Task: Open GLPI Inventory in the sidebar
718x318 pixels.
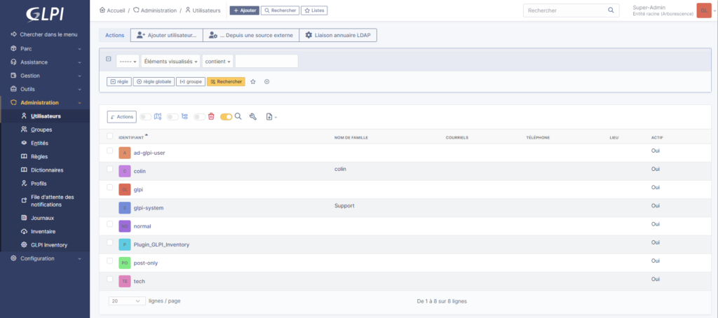Action: 49,245
